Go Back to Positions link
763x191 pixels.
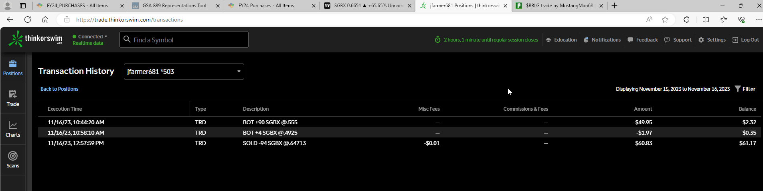point(59,89)
